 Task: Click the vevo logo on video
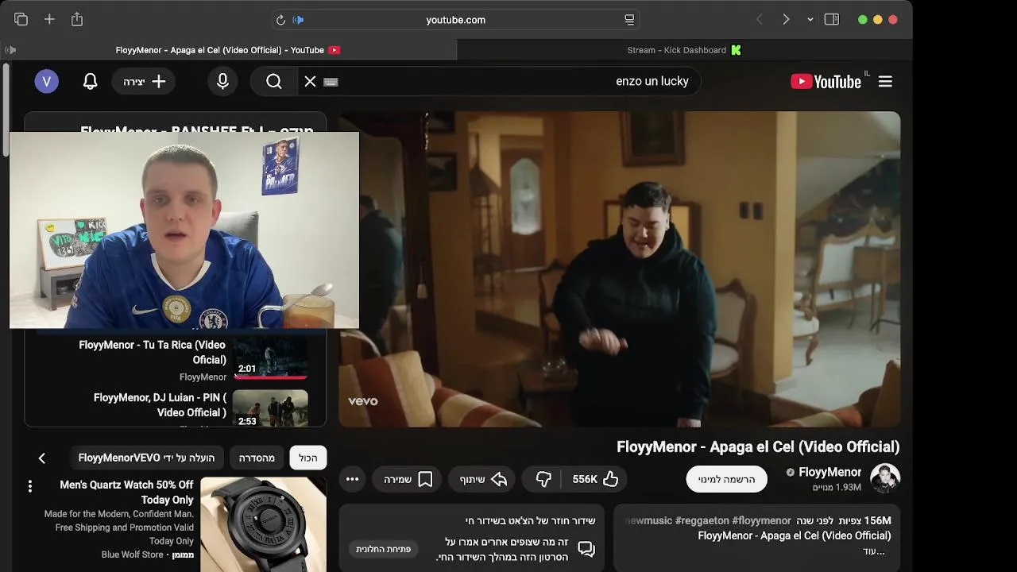362,401
